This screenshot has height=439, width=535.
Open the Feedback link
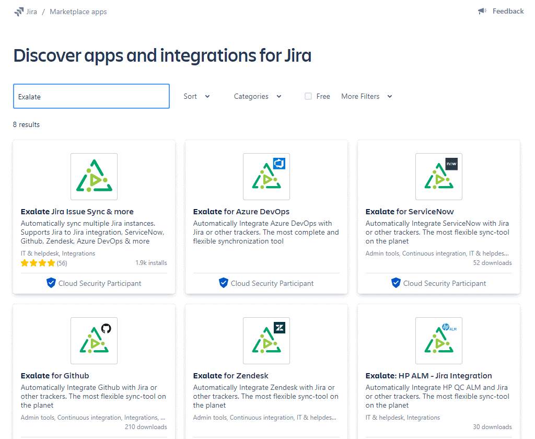coord(508,11)
